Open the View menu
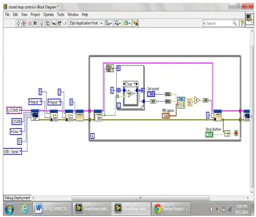This screenshot has height=217, width=256. (24, 15)
